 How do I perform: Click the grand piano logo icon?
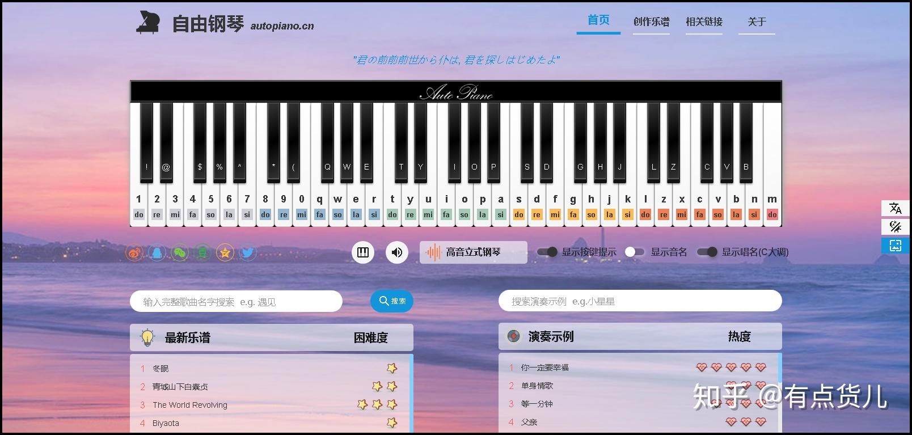(x=149, y=23)
